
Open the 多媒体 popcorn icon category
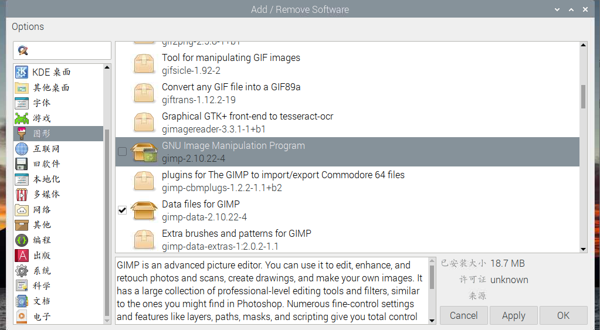(22, 195)
